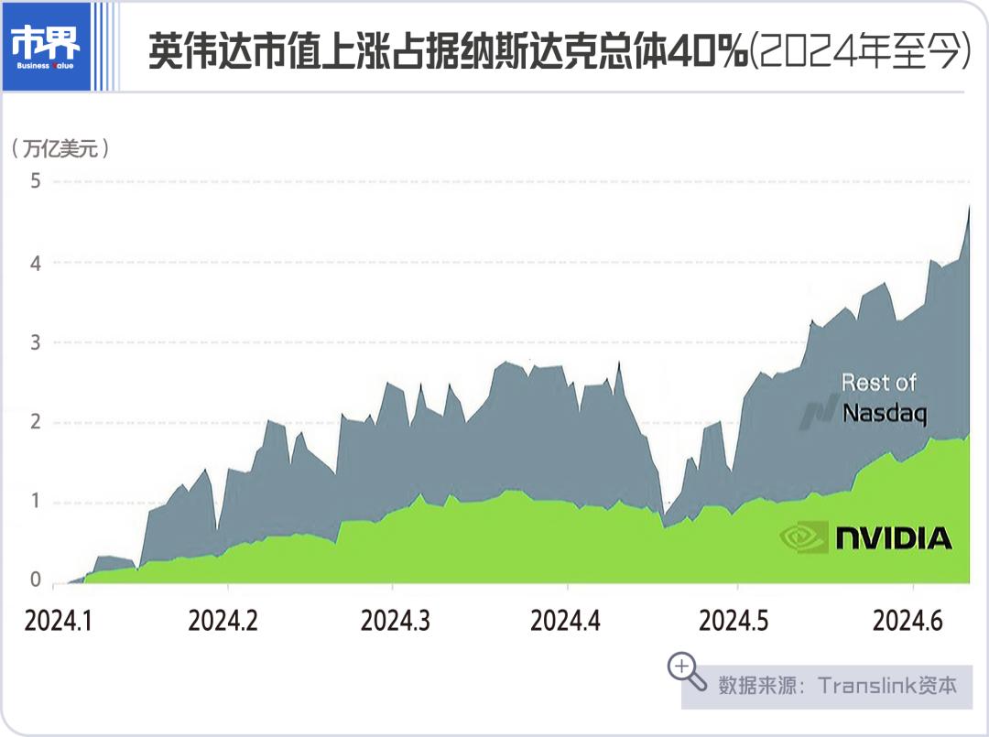Select the NVIDIA wordmark on the chart

coord(893,538)
